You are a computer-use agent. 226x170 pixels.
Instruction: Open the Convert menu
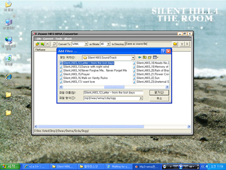(x=48, y=39)
